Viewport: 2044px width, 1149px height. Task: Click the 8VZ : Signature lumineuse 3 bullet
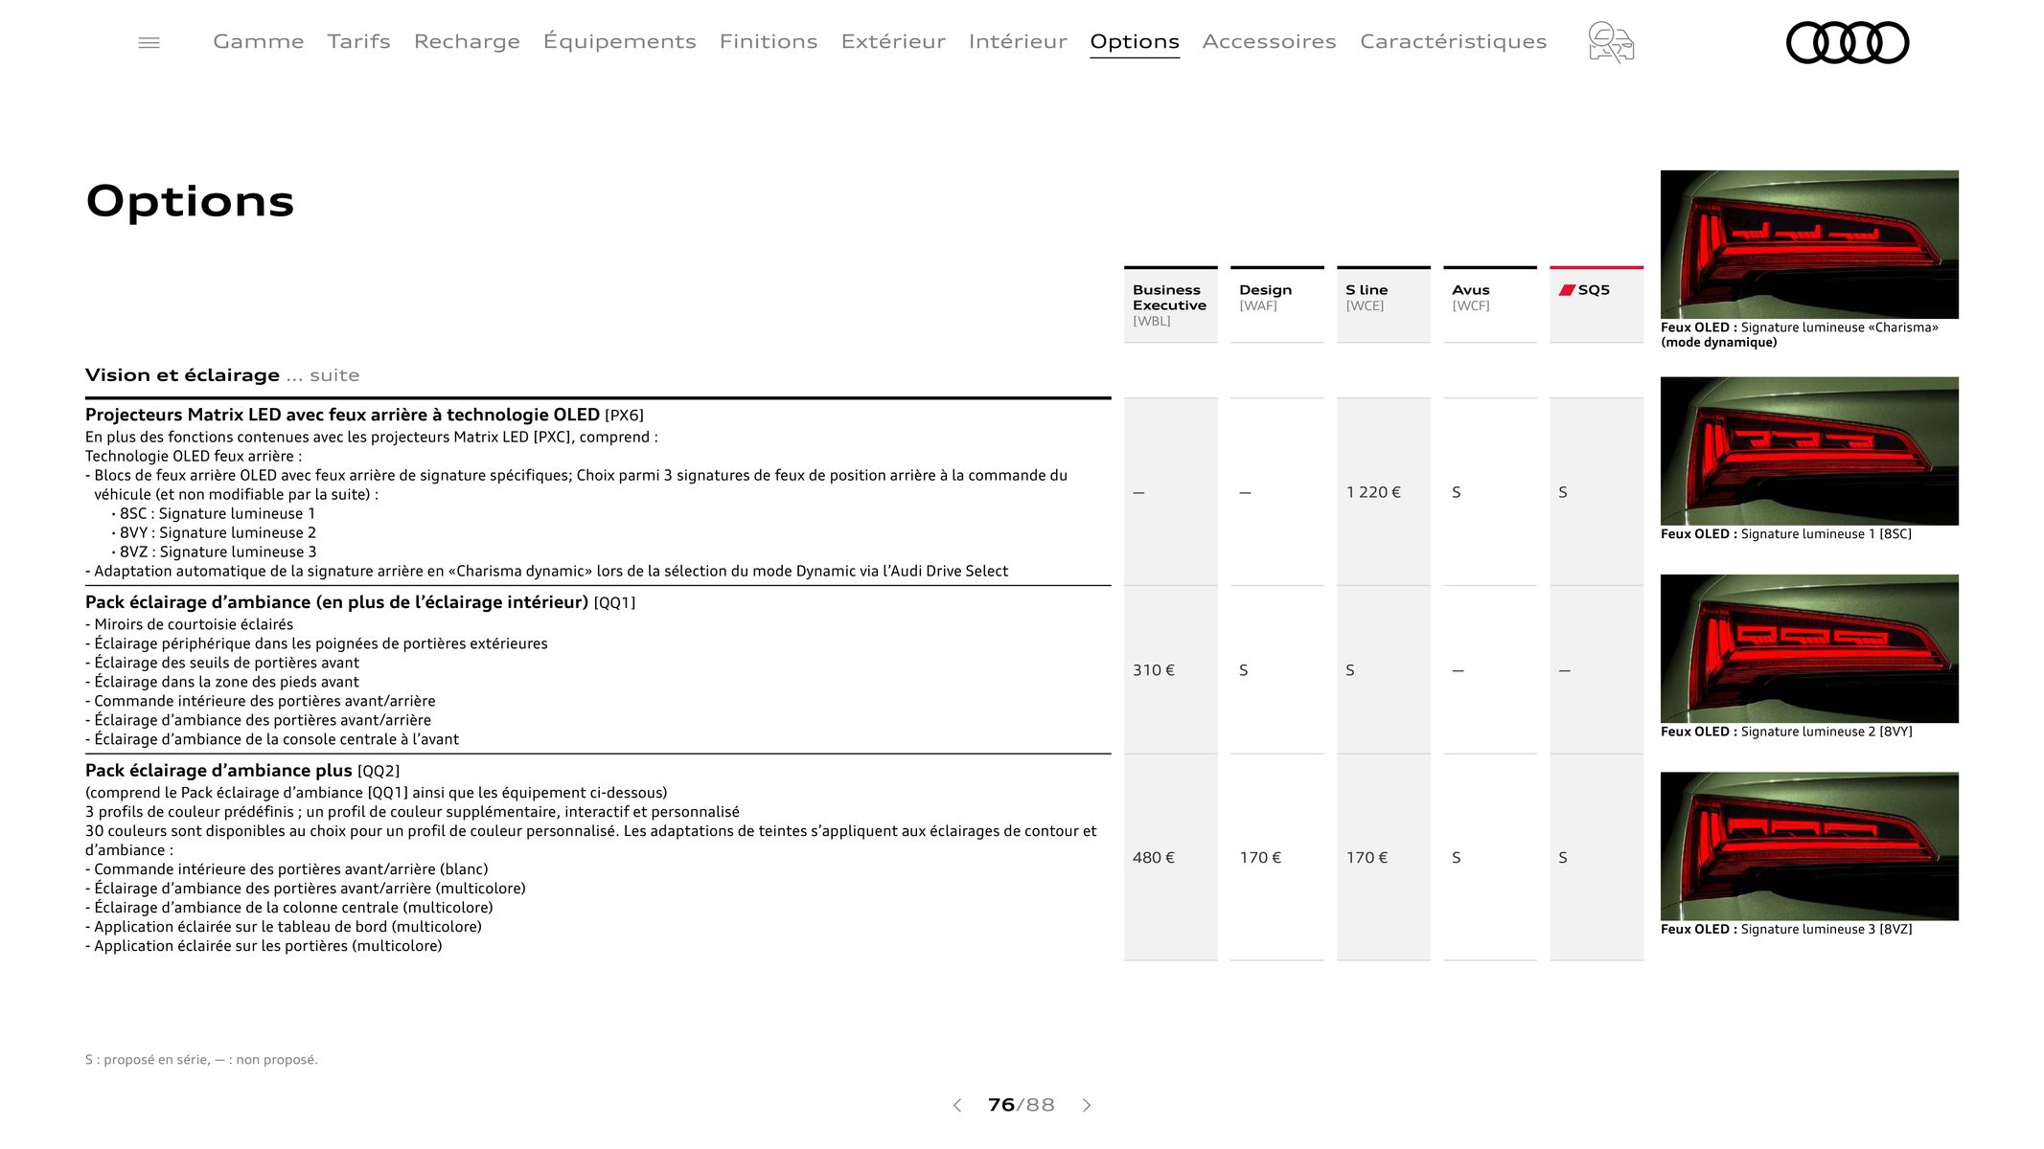tap(214, 552)
